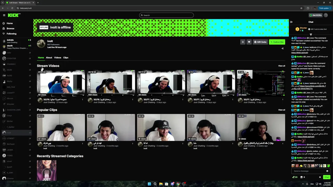This screenshot has width=333, height=187.
Task: Open the 06:17:07 stream video thumbnail
Action: pyautogui.click(x=161, y=83)
